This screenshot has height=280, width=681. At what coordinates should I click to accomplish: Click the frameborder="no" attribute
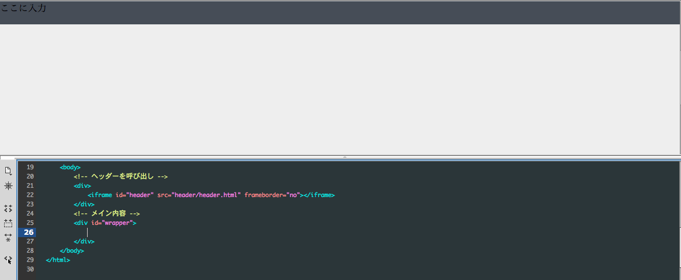point(272,195)
